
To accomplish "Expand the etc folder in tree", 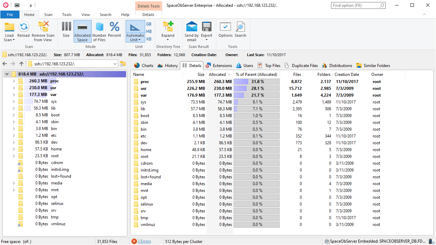I will coord(14,135).
